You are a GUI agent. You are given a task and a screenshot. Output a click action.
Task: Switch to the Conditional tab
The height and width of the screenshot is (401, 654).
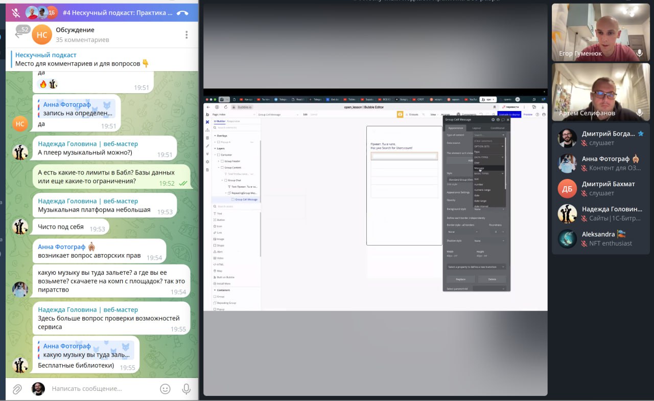[497, 128]
